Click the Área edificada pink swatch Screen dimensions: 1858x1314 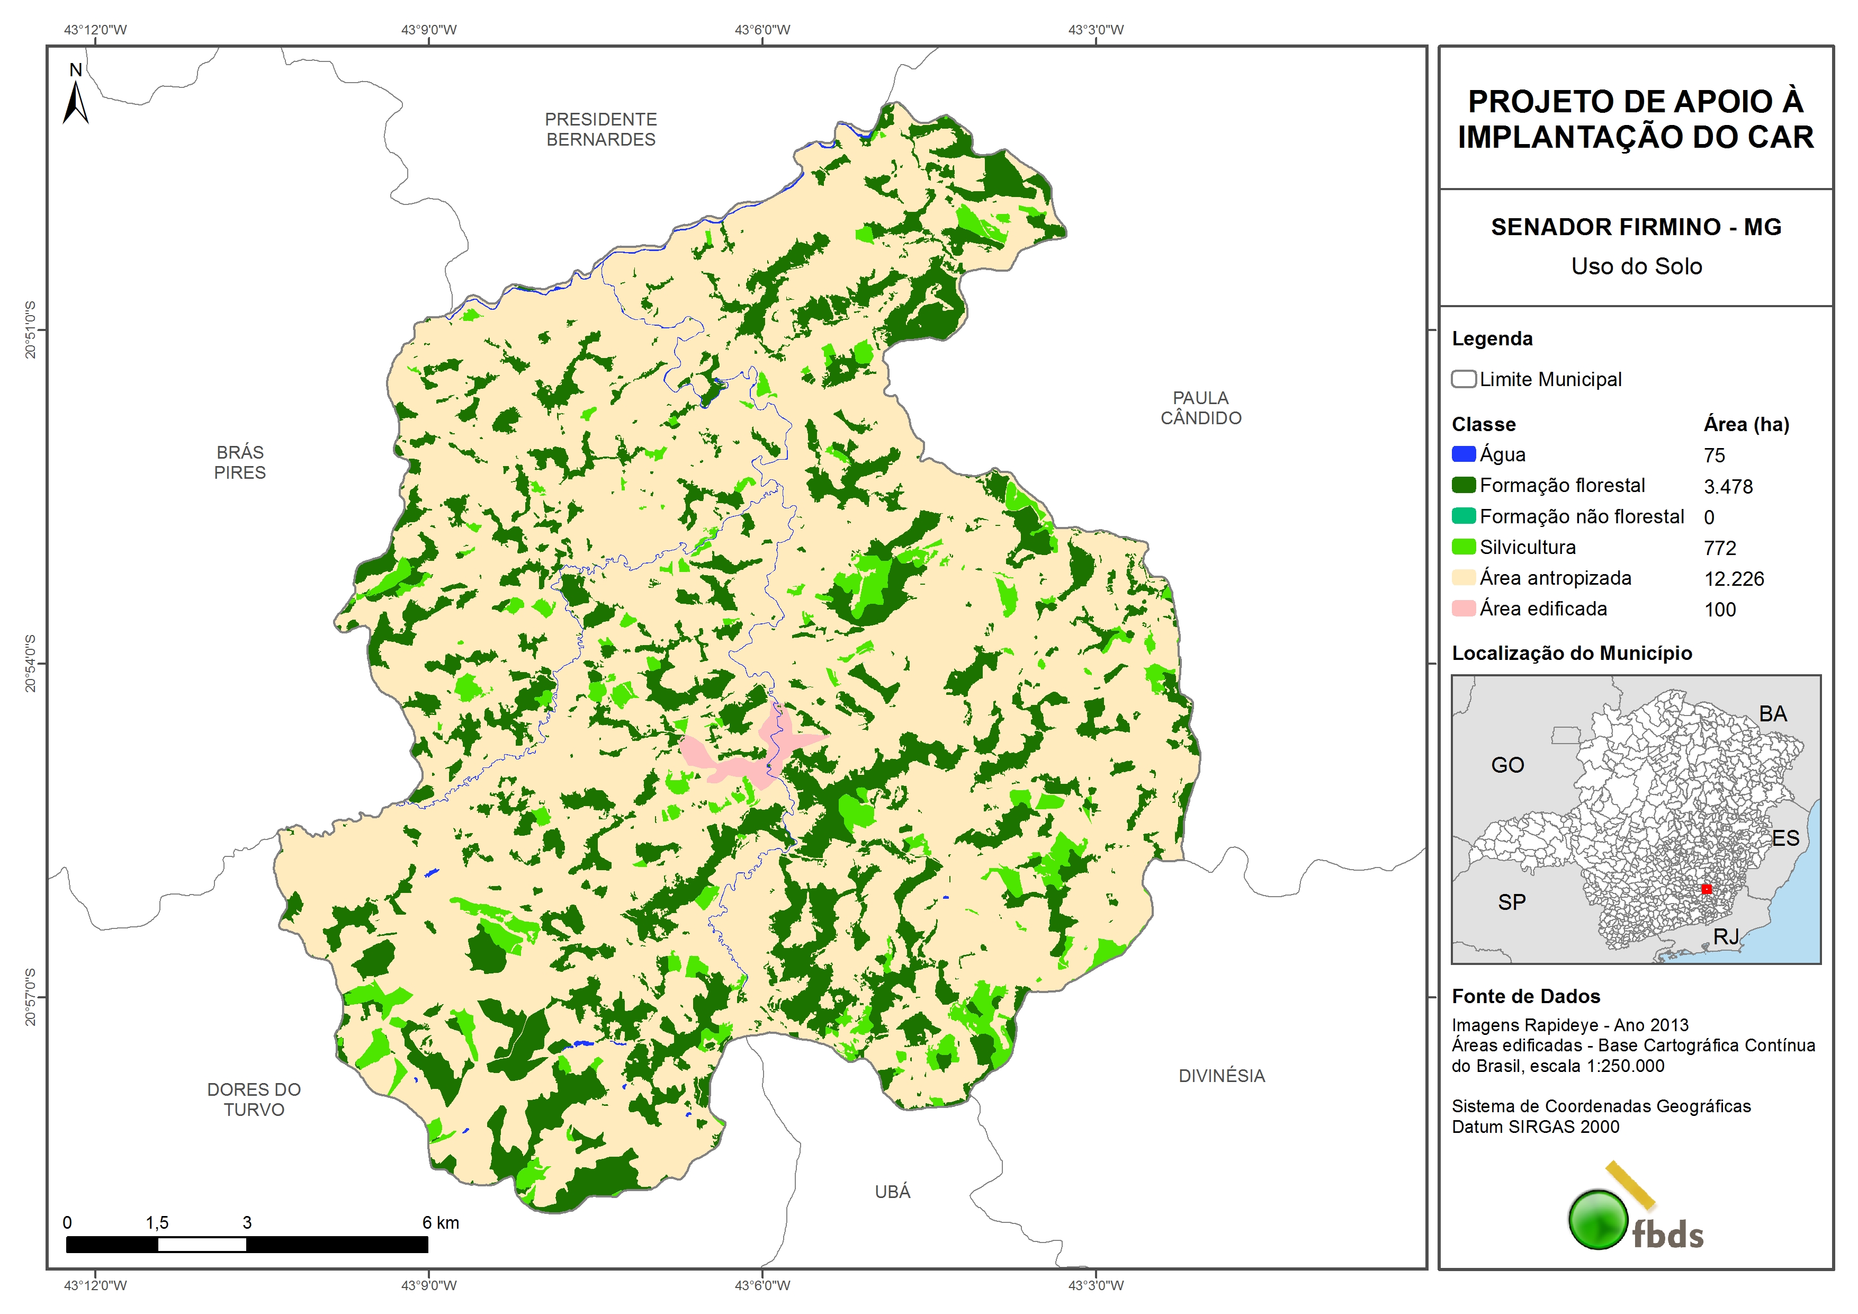coord(1463,609)
